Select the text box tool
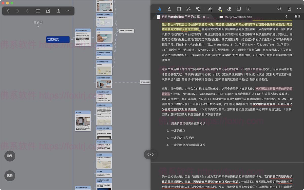The width and height of the screenshot is (304, 190). tap(239, 9)
